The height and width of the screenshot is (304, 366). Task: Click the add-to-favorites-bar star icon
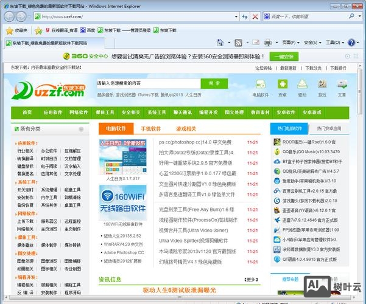coord(38,30)
